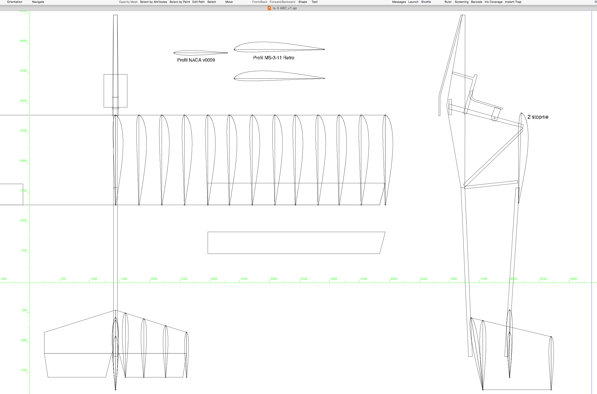The width and height of the screenshot is (597, 394).
Task: Open the Screening settings
Action: [461, 2]
